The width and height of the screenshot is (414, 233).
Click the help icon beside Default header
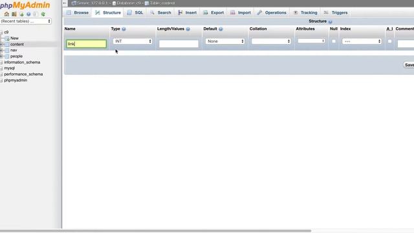point(221,29)
